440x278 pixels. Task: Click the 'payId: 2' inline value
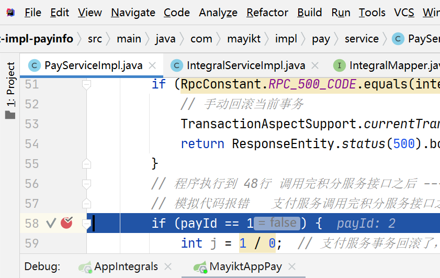click(366, 224)
